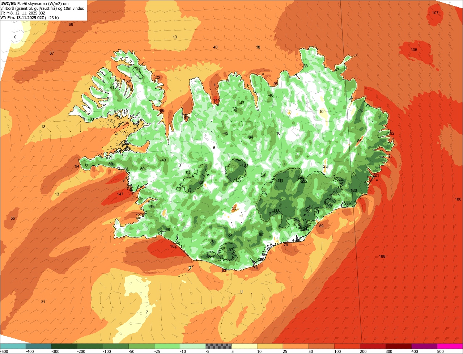Click the value -103 on the central glacier

coord(244,165)
